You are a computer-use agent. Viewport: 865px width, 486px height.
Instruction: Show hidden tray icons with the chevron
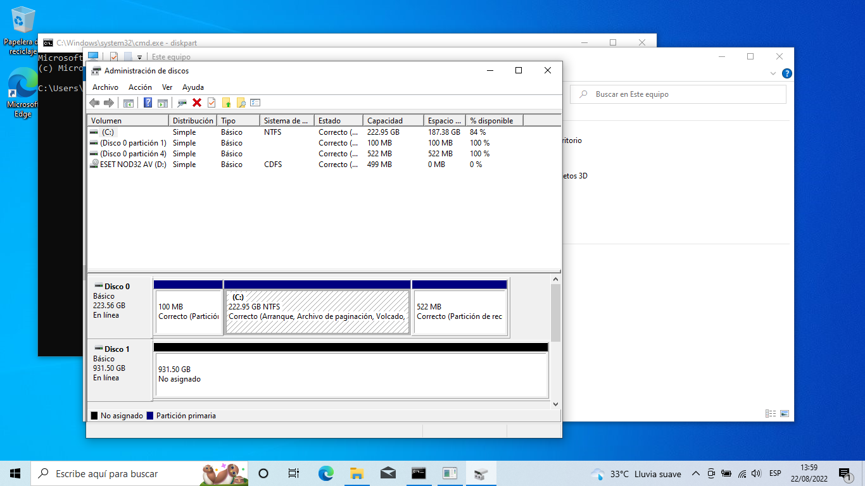(x=695, y=474)
